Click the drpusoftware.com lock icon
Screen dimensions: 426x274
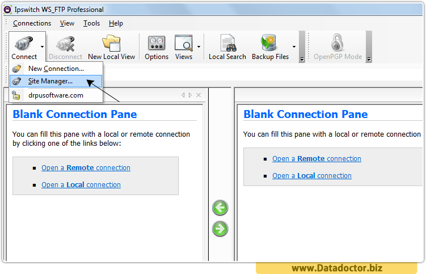coord(16,95)
